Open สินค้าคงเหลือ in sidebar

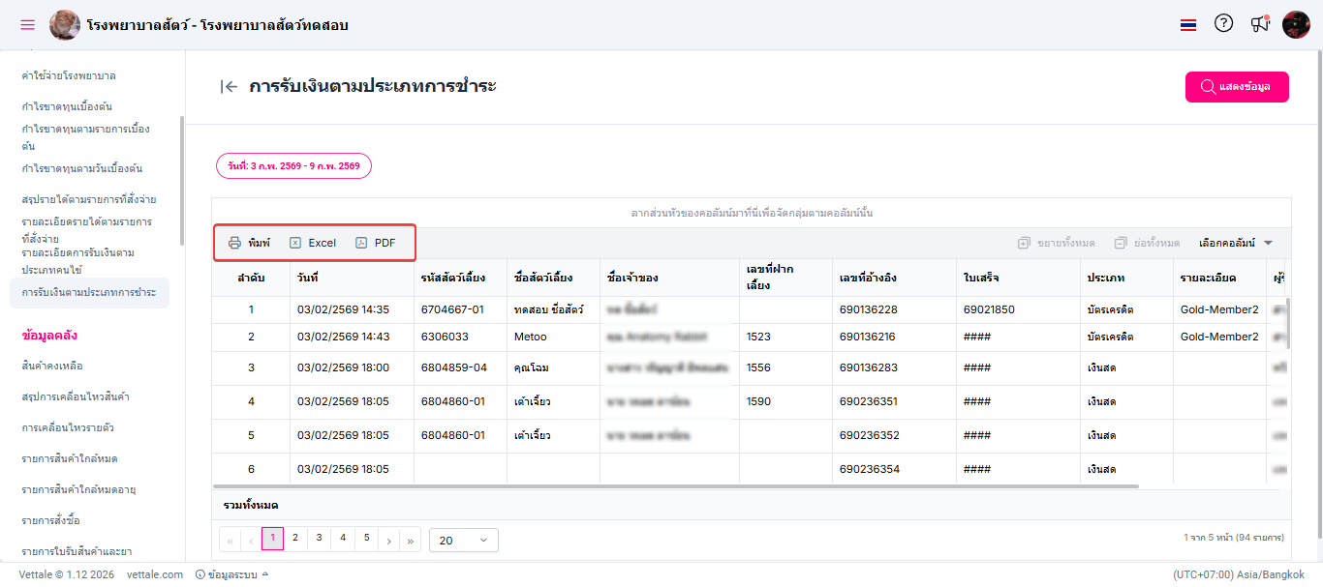coord(52,366)
